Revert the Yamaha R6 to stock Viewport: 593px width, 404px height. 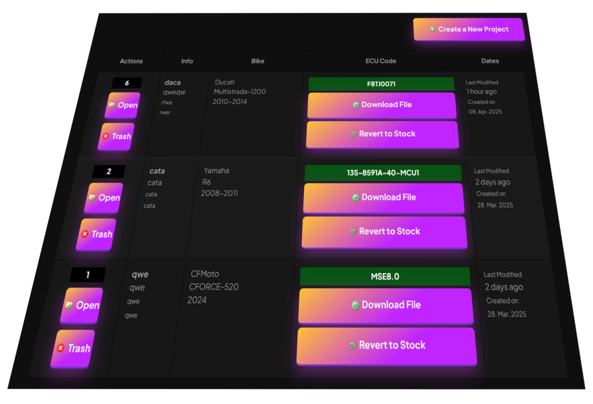click(x=385, y=231)
